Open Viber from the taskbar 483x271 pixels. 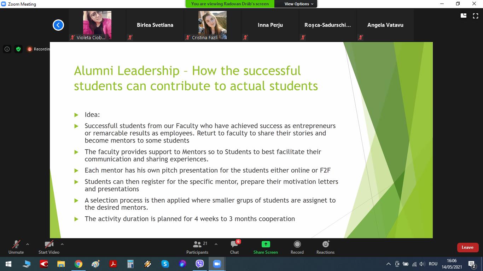click(199, 264)
